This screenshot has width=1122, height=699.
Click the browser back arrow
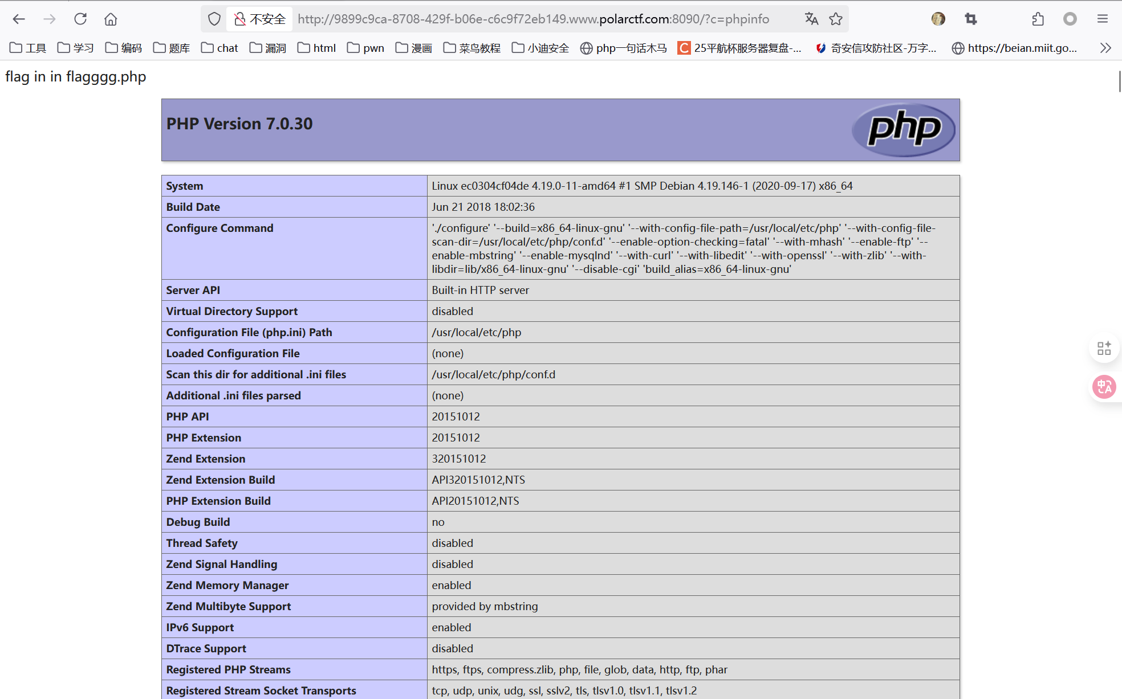point(19,19)
